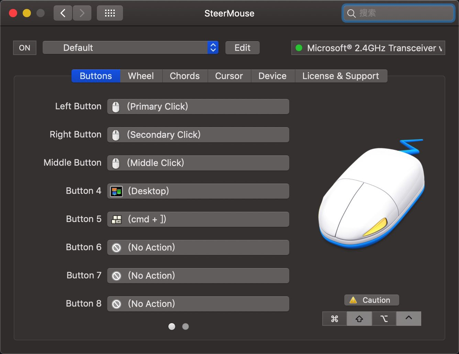Open the Middle Button Middle Click menu
This screenshot has height=354, width=459.
pyautogui.click(x=198, y=163)
